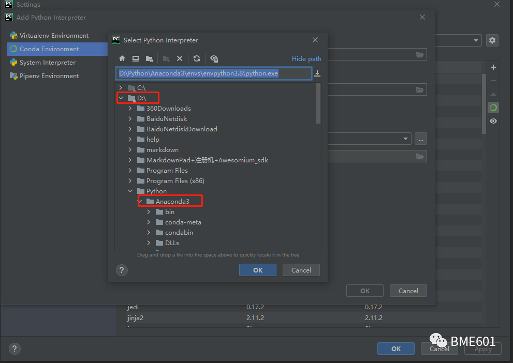Click the Project directory toolbar icon
This screenshot has width=513, height=363.
coord(149,58)
